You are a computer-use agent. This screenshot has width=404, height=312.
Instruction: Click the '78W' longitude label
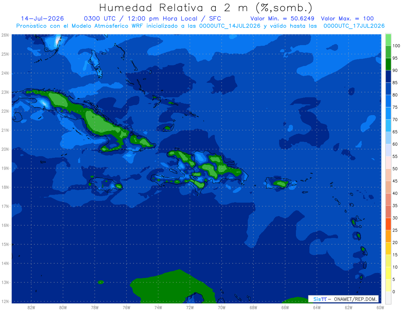pos(95,307)
